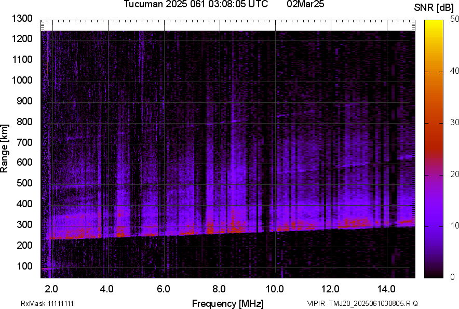Click the Tucuman timestamp title text

click(196, 5)
